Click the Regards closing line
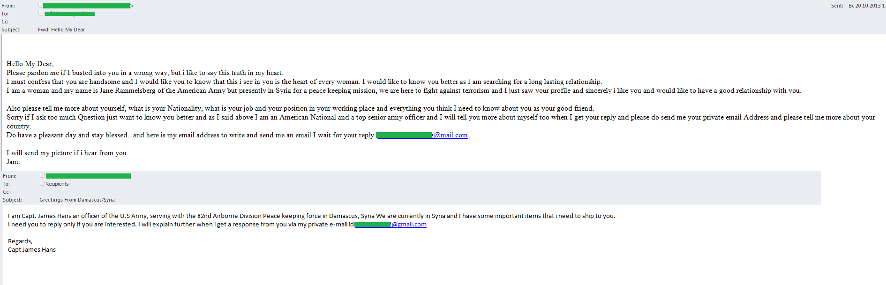 coord(20,241)
